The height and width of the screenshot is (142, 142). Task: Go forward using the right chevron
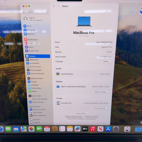pyautogui.click(x=59, y=6)
